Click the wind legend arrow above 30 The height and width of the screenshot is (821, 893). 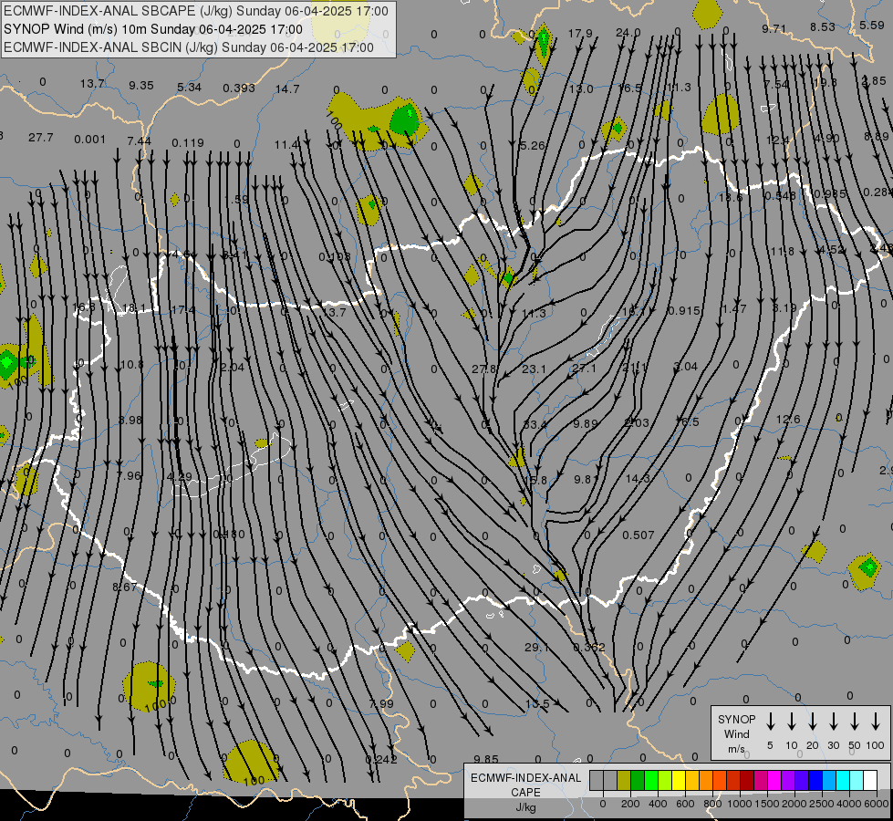point(833,722)
